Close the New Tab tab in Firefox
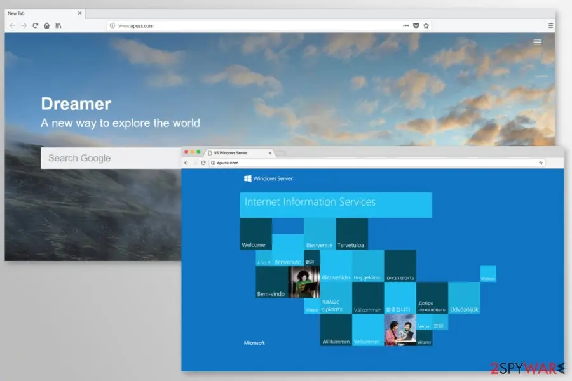This screenshot has height=381, width=572. (80, 13)
